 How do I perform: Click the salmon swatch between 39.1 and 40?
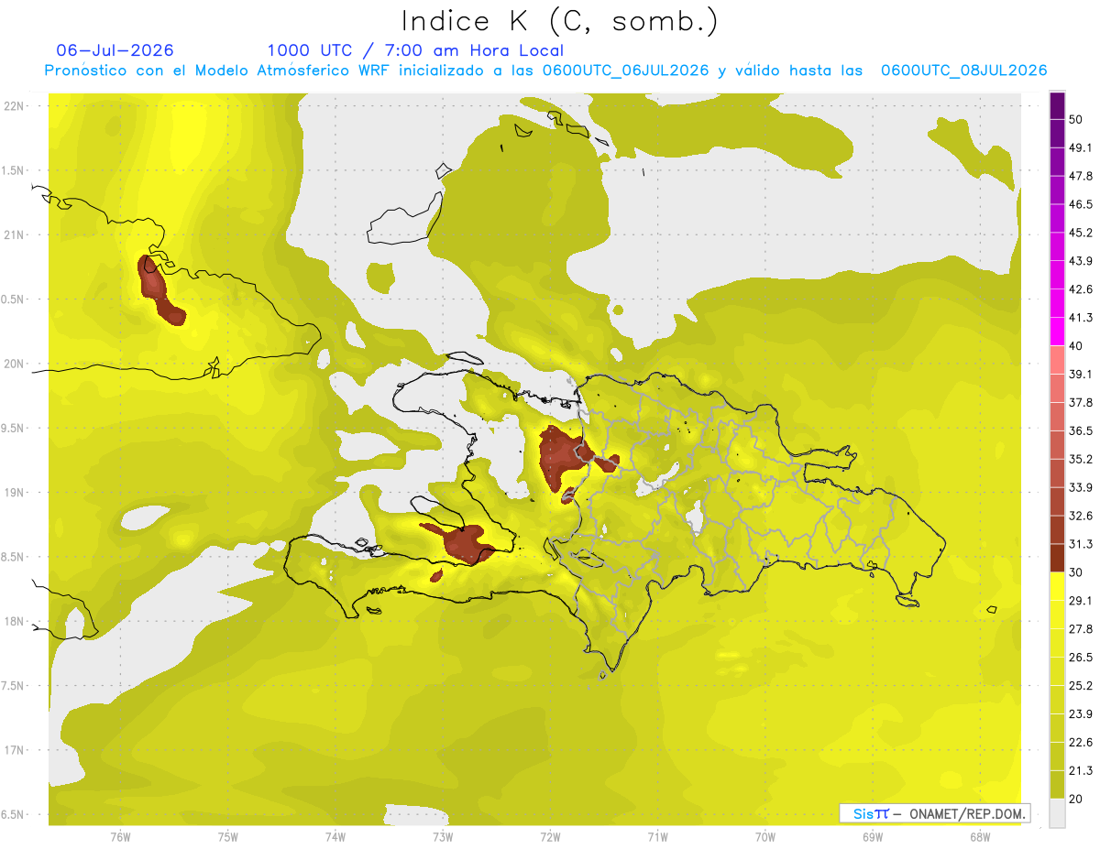coord(1057,360)
